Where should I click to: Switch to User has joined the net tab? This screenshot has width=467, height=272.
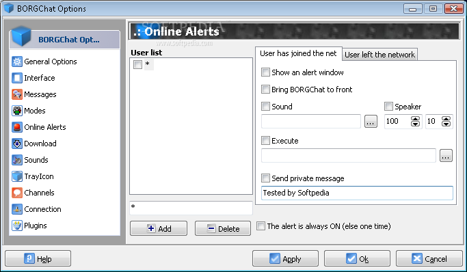point(298,53)
